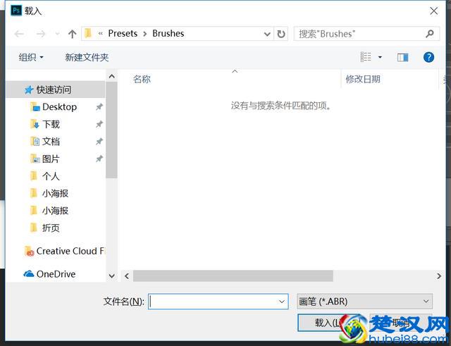Click pin icon next to Desktop

click(99, 107)
